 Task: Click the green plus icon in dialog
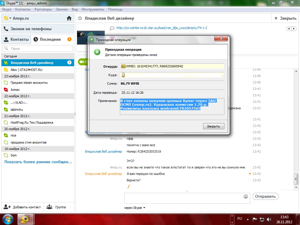tap(97, 52)
